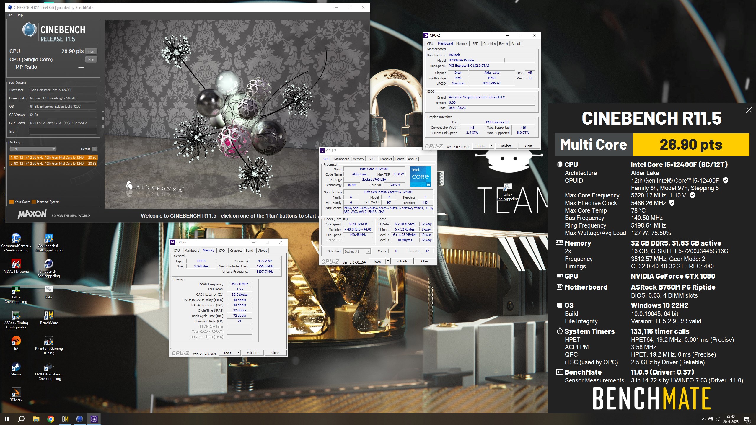756x425 pixels.
Task: Click the ranking Details arrow button
Action: (95, 149)
